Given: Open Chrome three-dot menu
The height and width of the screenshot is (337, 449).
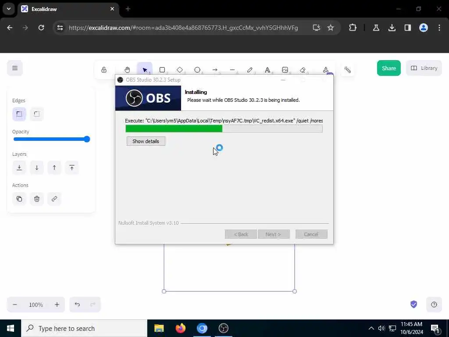Looking at the screenshot, I should point(439,28).
